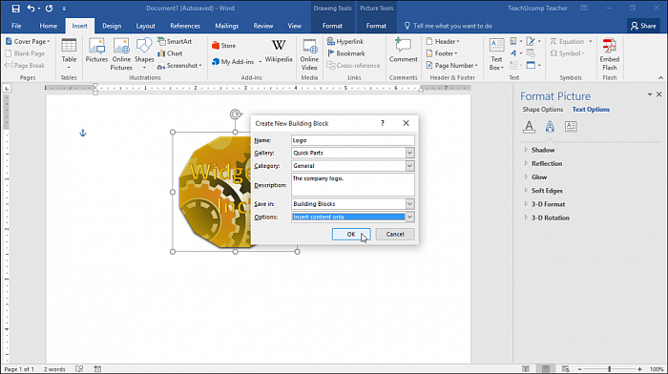The image size is (668, 374).
Task: Click the zoom slider handle
Action: pyautogui.click(x=610, y=369)
